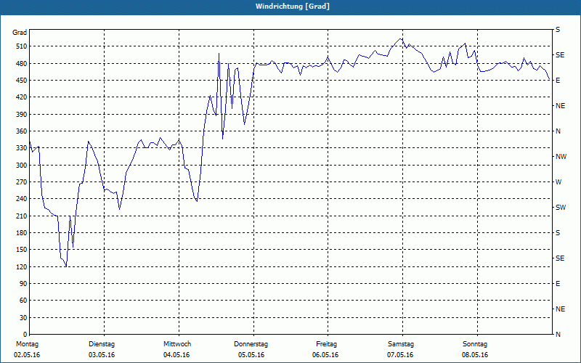This screenshot has height=363, width=581.
Task: Select the 'Mittwoch' day label
Action: [x=177, y=344]
